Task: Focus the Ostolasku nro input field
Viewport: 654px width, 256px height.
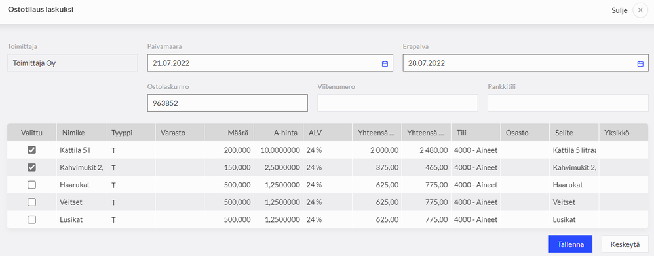Action: click(x=227, y=103)
